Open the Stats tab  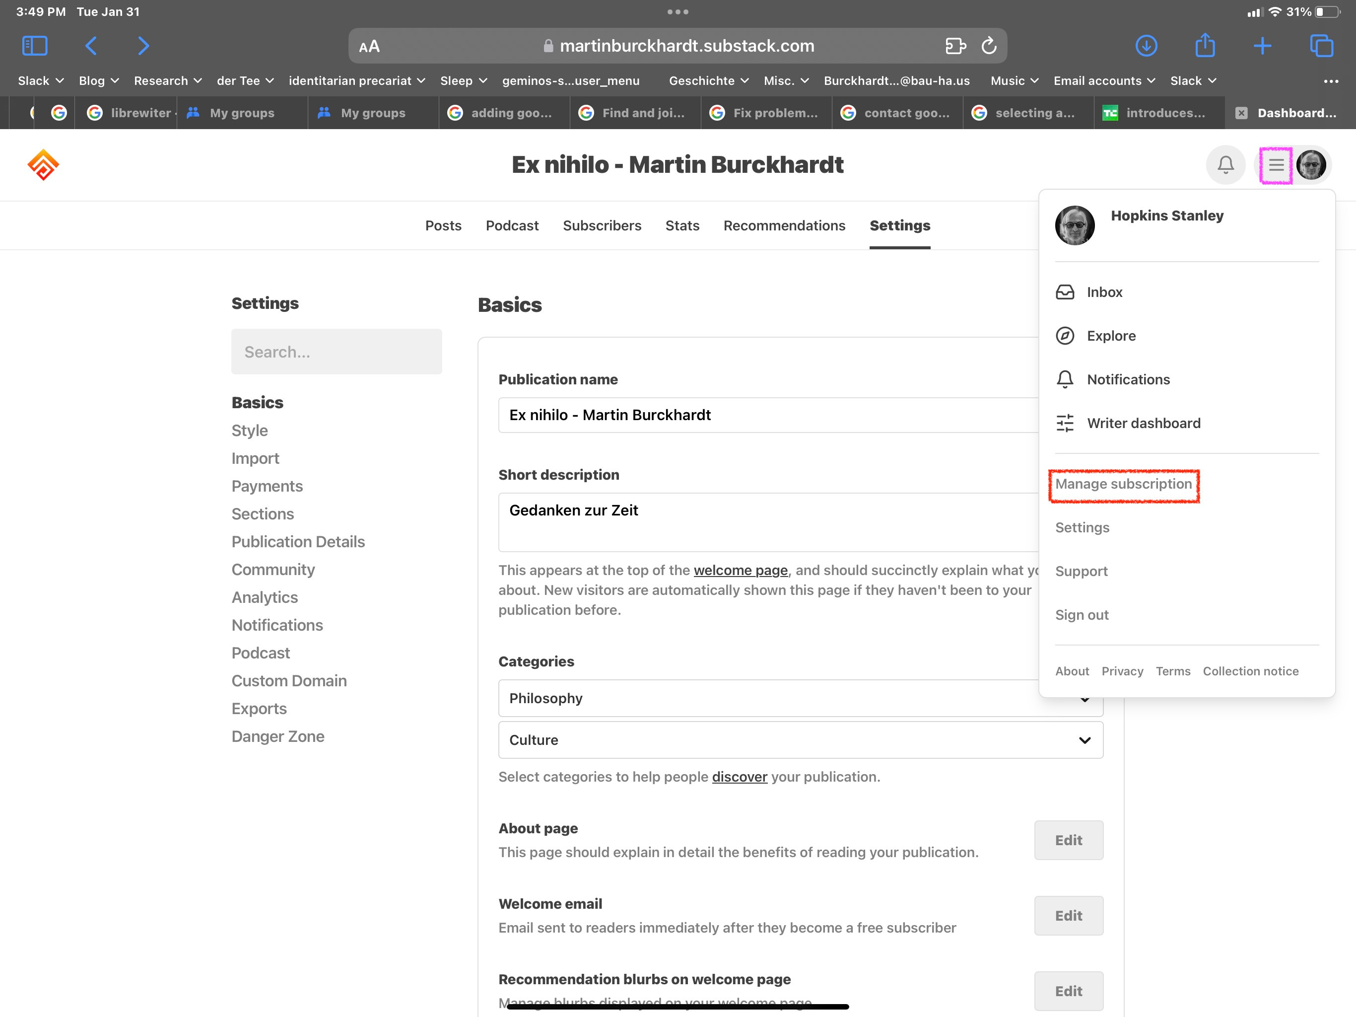click(x=682, y=226)
